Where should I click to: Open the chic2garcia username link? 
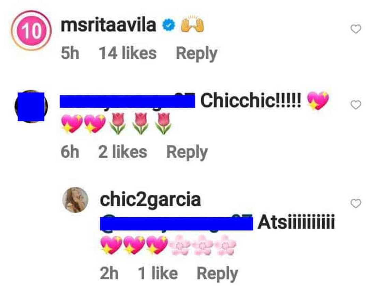pyautogui.click(x=150, y=200)
